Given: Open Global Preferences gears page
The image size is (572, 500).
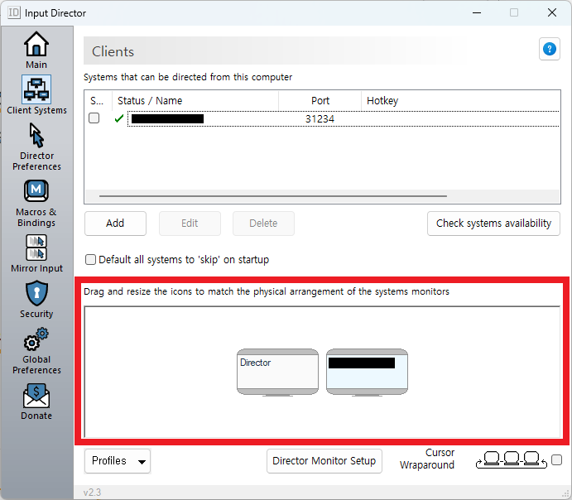Looking at the screenshot, I should pyautogui.click(x=36, y=351).
